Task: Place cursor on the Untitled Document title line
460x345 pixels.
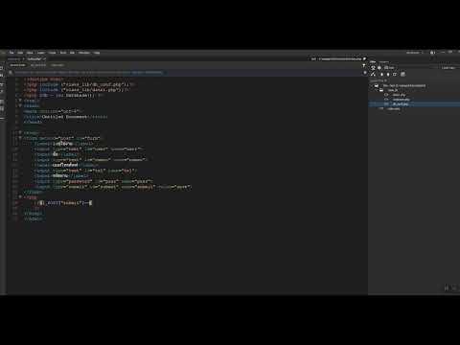Action: click(65, 117)
